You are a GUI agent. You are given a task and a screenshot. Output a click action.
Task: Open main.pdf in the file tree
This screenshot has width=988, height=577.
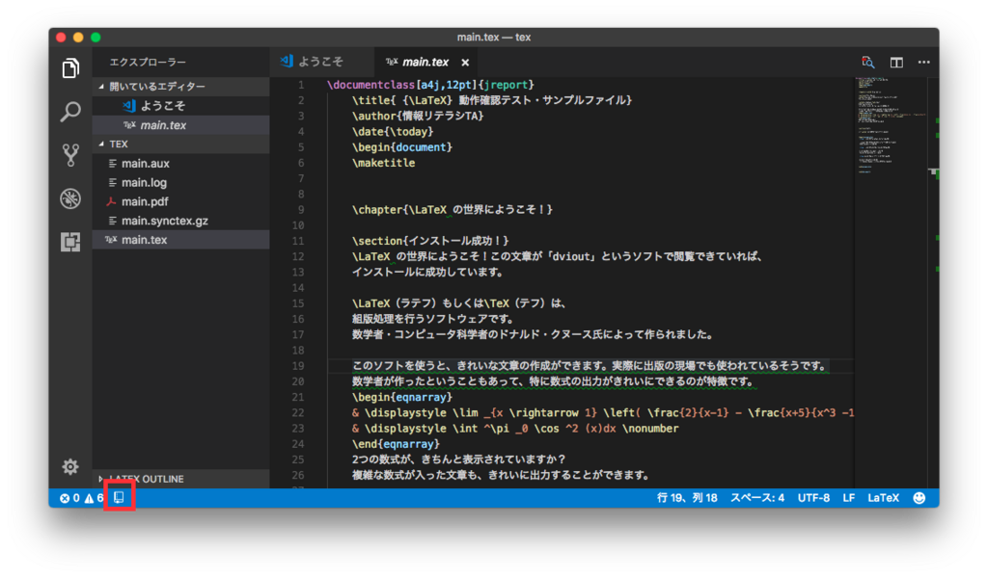click(180, 202)
